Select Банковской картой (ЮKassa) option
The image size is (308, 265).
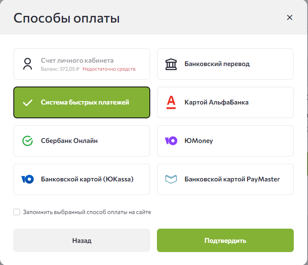coord(82,179)
